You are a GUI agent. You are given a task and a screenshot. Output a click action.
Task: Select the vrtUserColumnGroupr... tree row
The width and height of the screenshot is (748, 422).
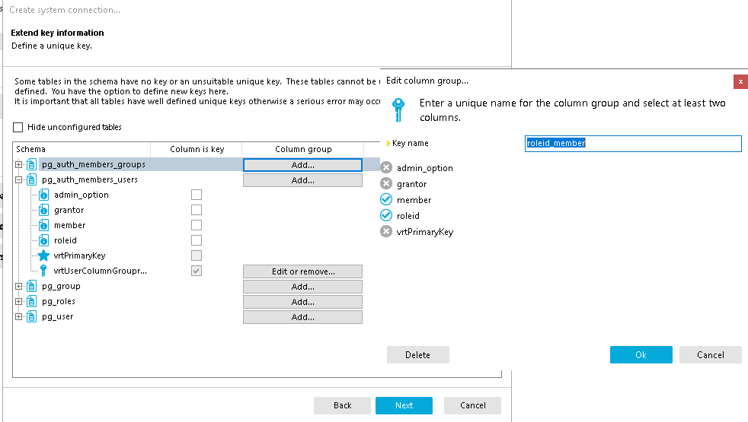tap(101, 271)
